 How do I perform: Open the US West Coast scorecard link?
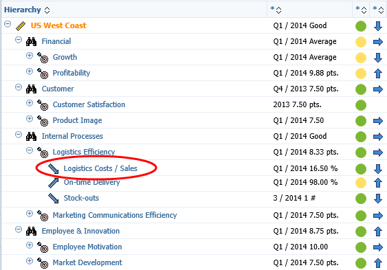point(58,25)
